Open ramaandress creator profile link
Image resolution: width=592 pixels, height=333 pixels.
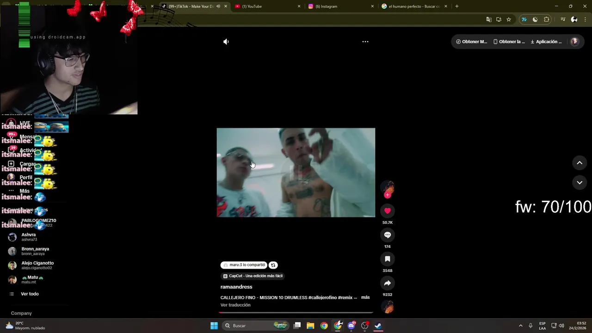click(x=236, y=287)
